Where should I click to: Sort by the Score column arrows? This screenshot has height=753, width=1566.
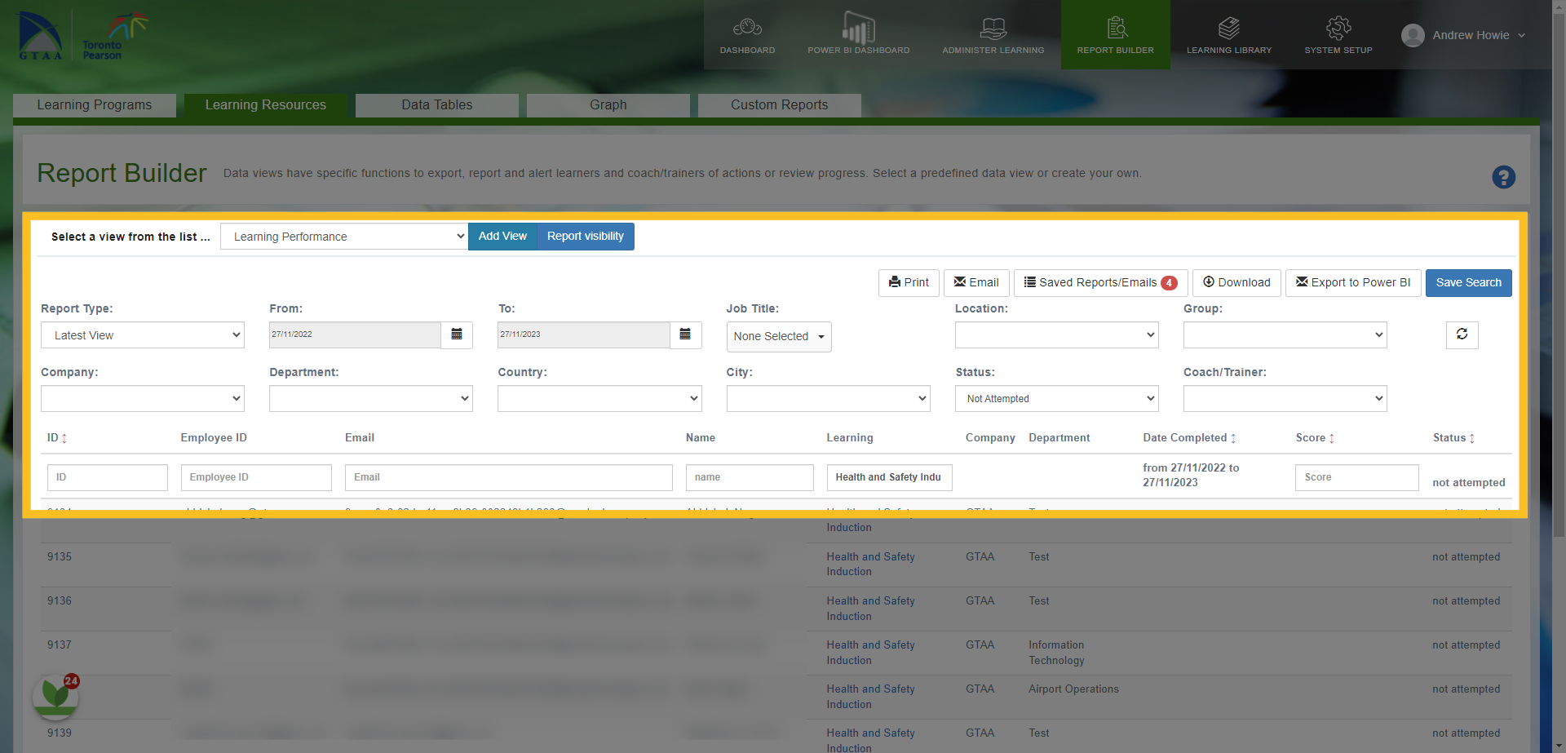(x=1332, y=438)
